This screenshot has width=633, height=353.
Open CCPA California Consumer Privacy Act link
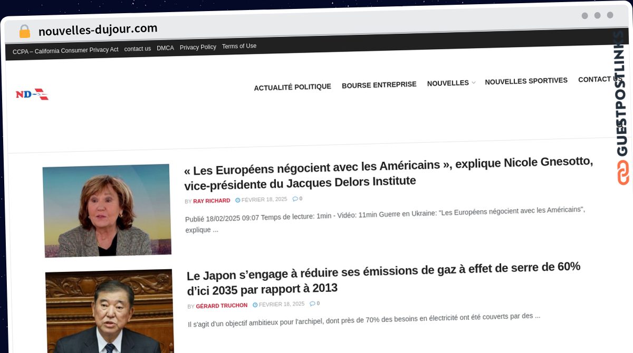click(x=65, y=51)
